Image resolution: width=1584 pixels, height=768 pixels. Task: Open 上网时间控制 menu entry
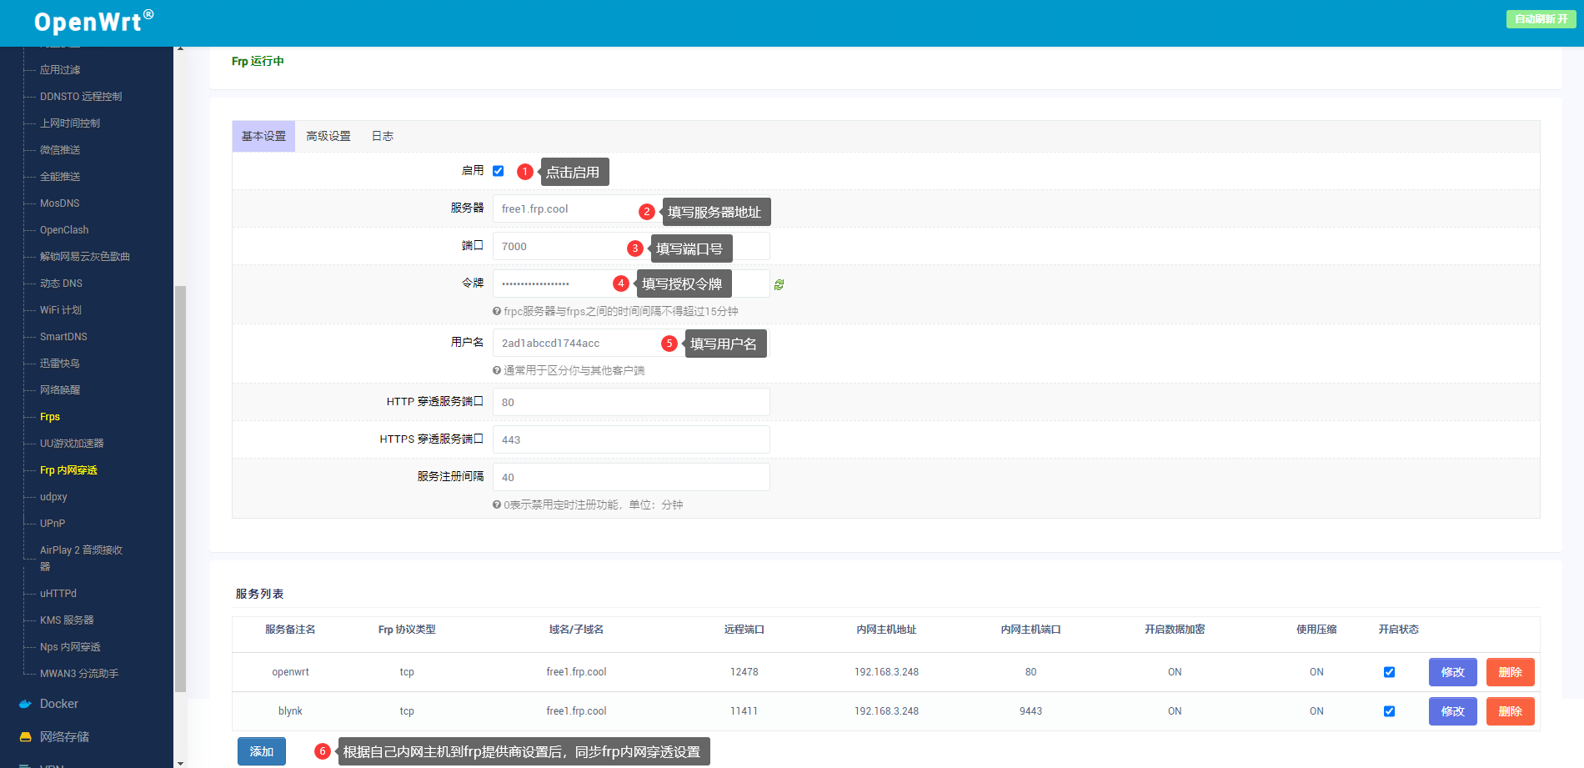[x=70, y=123]
